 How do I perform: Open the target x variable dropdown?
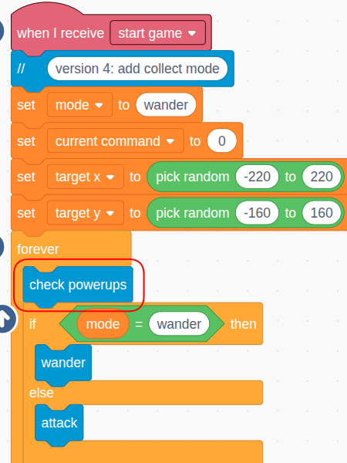click(86, 177)
